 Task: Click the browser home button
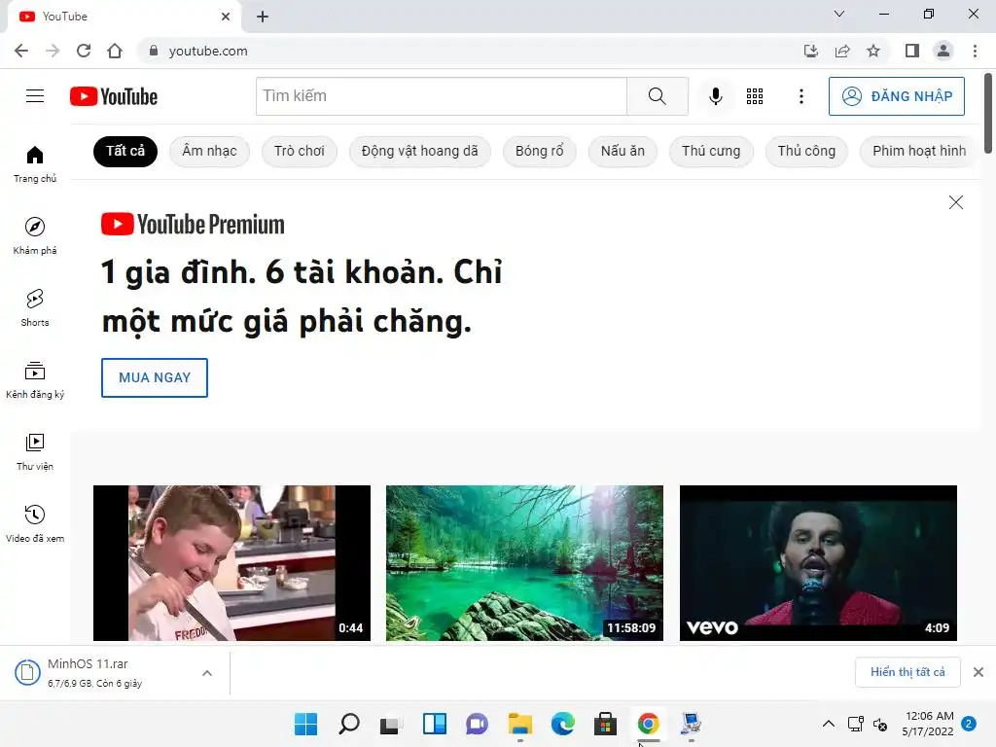tap(115, 51)
